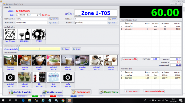Open the Action Center notifications icon
This screenshot has width=185, height=103.
pyautogui.click(x=181, y=100)
